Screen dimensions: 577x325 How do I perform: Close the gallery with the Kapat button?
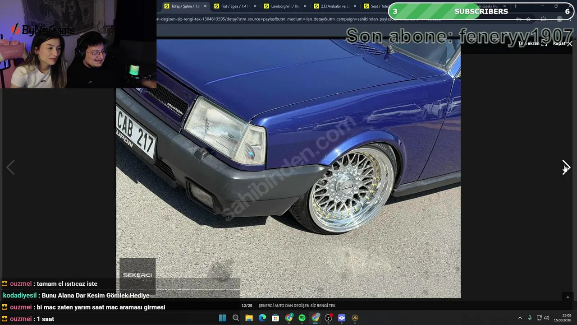pyautogui.click(x=563, y=43)
